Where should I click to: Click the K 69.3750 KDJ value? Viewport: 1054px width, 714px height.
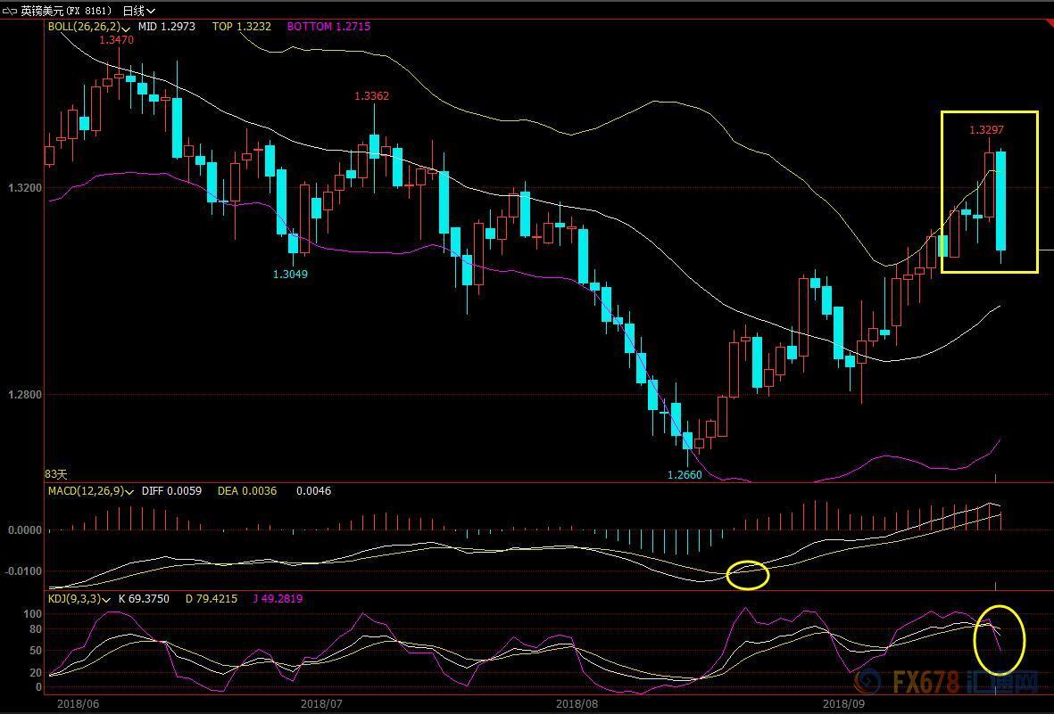(144, 598)
